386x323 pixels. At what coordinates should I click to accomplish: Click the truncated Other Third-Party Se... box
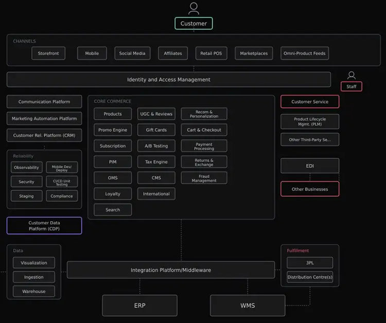click(x=310, y=140)
